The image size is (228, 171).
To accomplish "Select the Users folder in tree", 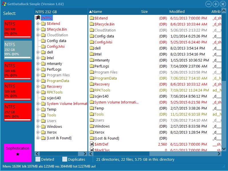I will pos(51,121).
